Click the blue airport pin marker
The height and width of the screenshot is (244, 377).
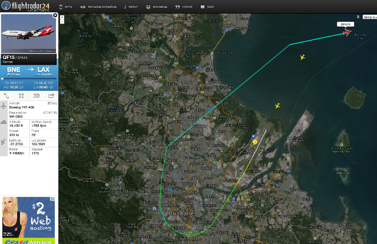pos(253,136)
